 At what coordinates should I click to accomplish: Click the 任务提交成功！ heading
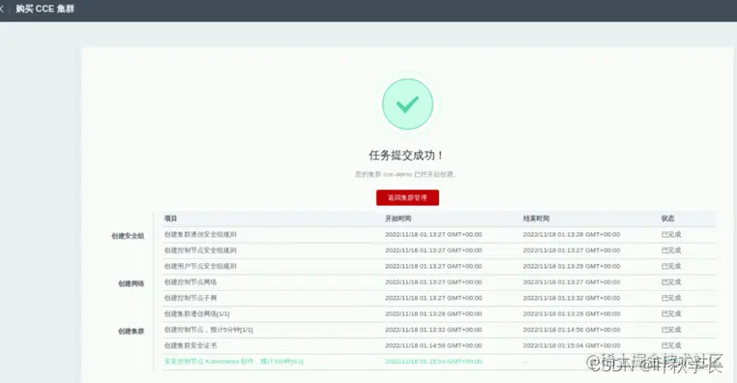tap(406, 155)
